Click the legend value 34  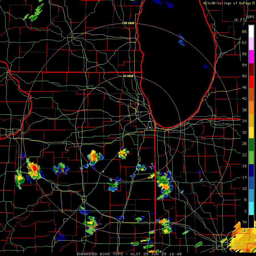(x=244, y=121)
